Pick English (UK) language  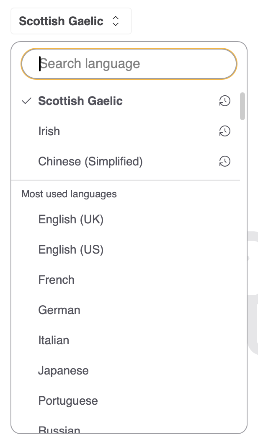pos(71,220)
